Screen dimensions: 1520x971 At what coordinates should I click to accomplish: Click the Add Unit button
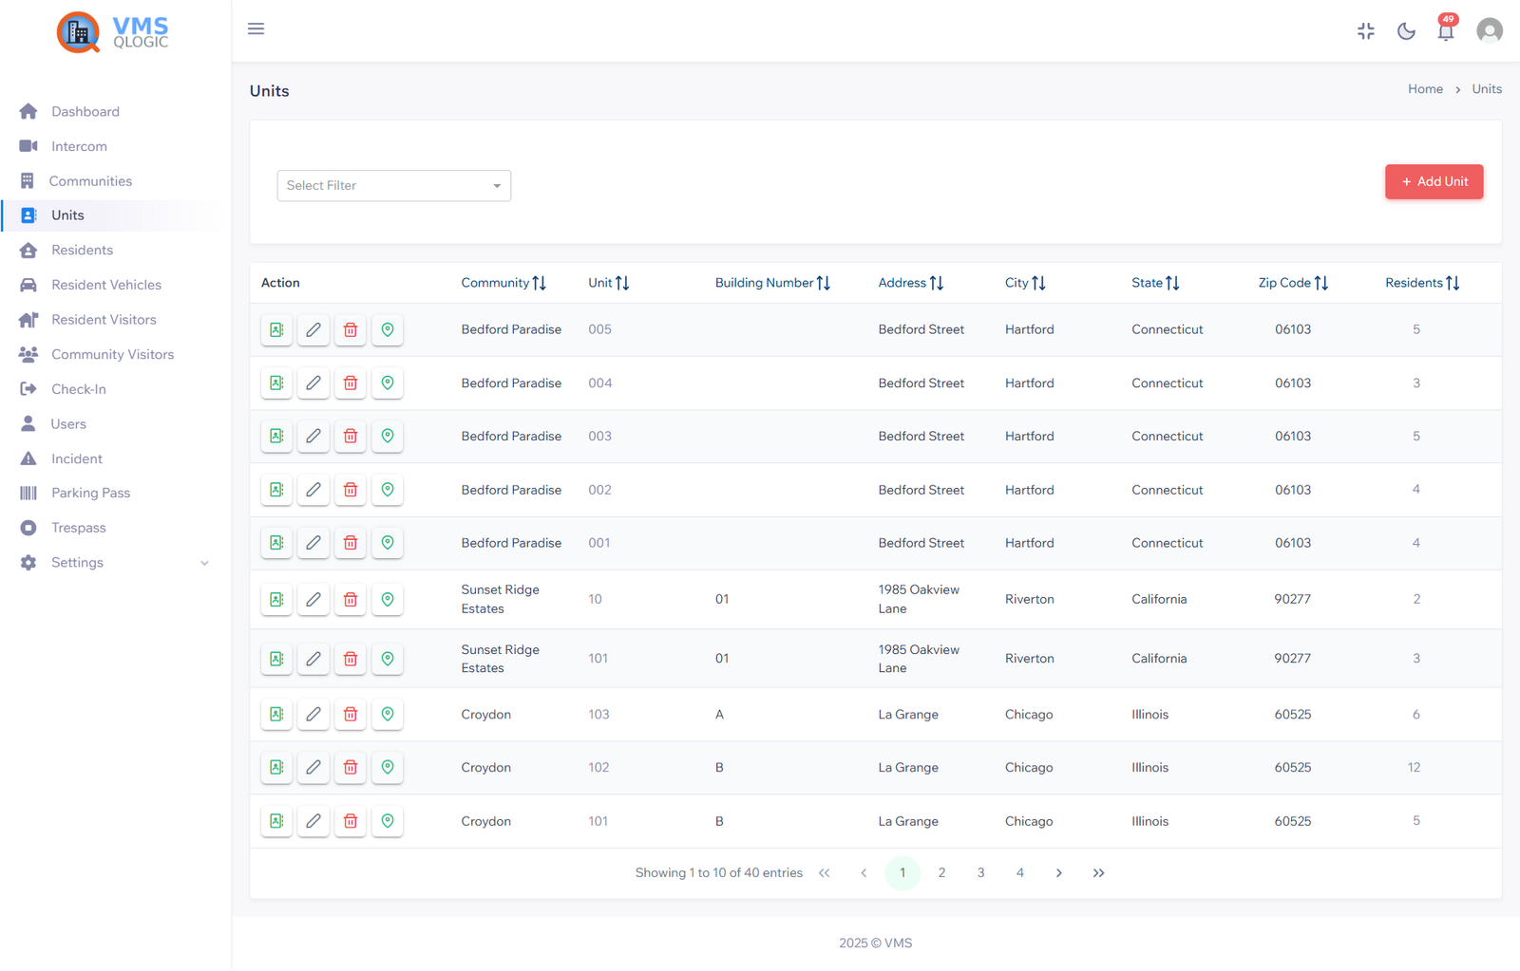coord(1434,181)
